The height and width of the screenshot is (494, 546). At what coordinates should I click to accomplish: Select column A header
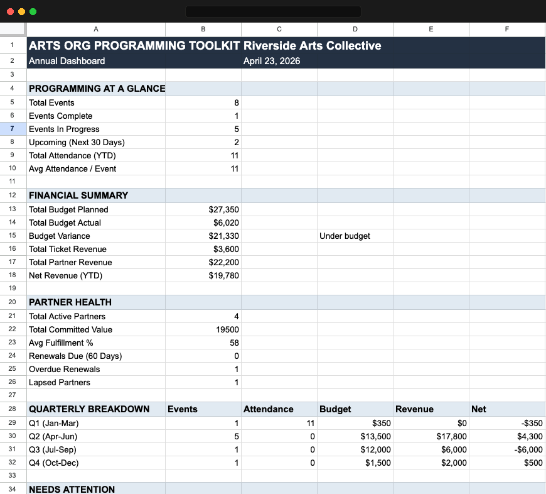pos(96,30)
